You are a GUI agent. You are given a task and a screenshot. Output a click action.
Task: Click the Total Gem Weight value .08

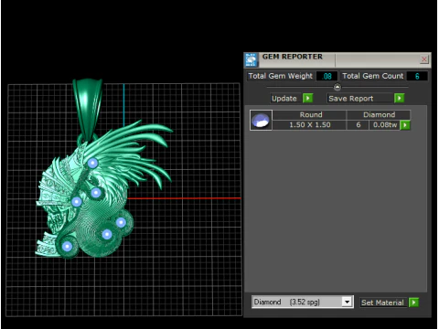coord(327,76)
